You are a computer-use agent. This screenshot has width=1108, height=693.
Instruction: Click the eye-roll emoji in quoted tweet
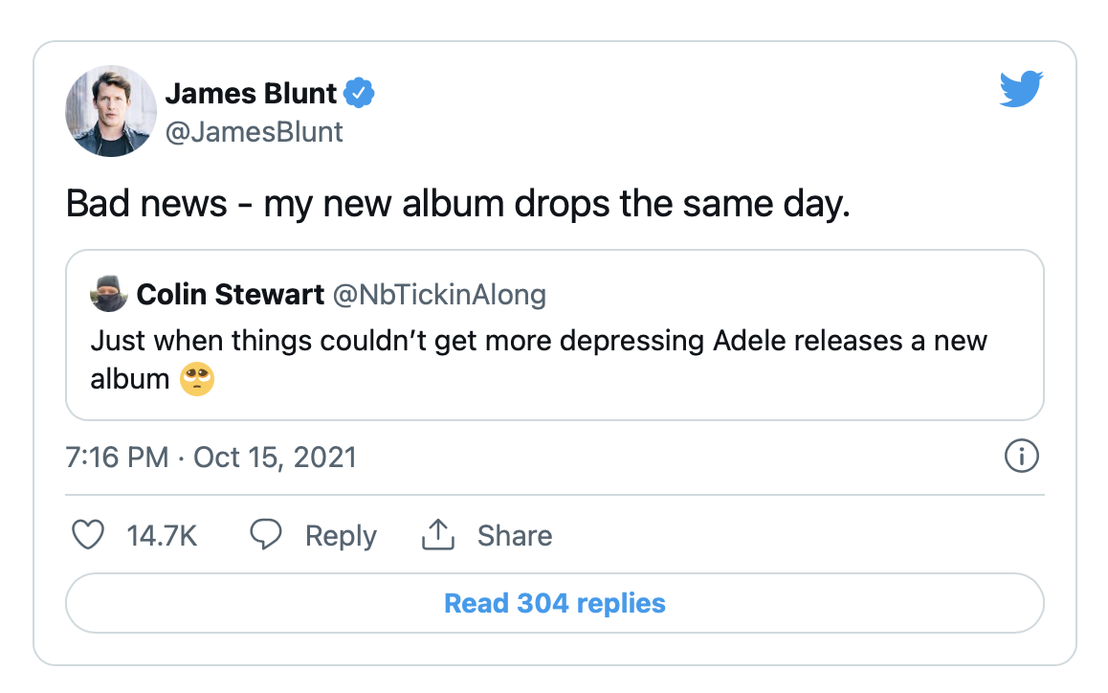pos(196,379)
